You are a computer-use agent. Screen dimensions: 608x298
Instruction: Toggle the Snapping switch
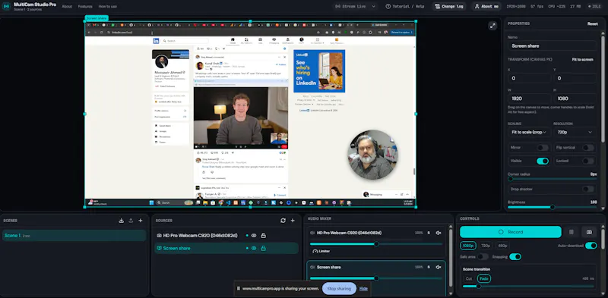coord(515,256)
